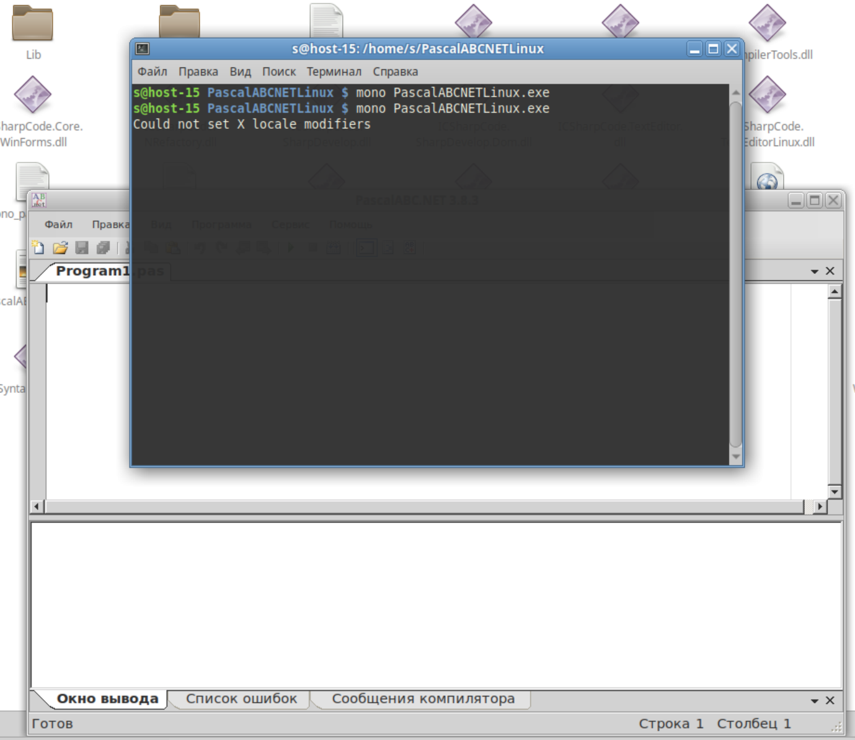The image size is (855, 740).
Task: Switch to the Сообщения компилятора tab
Action: click(423, 698)
